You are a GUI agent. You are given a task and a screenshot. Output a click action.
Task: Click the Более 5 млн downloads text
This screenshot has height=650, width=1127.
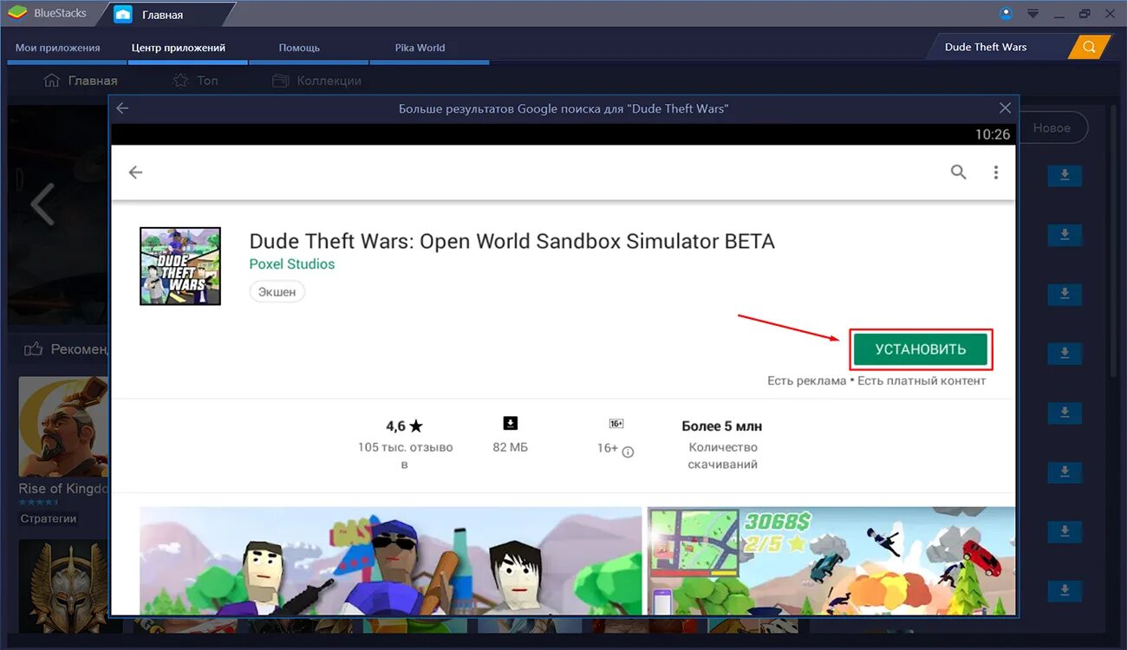tap(722, 426)
